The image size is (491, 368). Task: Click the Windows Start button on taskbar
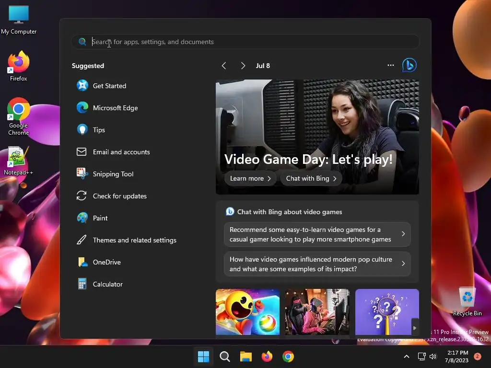[203, 356]
